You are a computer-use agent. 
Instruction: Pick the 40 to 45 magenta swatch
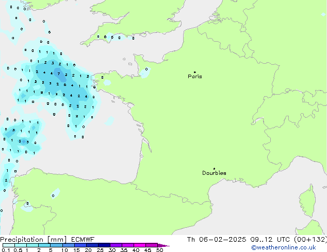pos(140,245)
